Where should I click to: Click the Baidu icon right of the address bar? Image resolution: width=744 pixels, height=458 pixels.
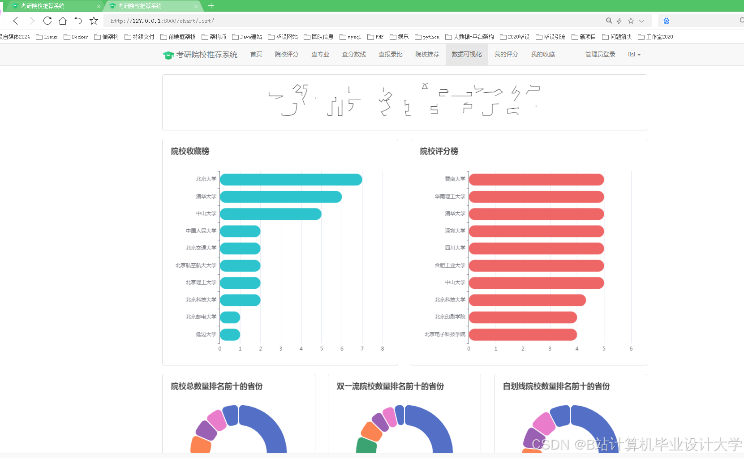coord(667,21)
